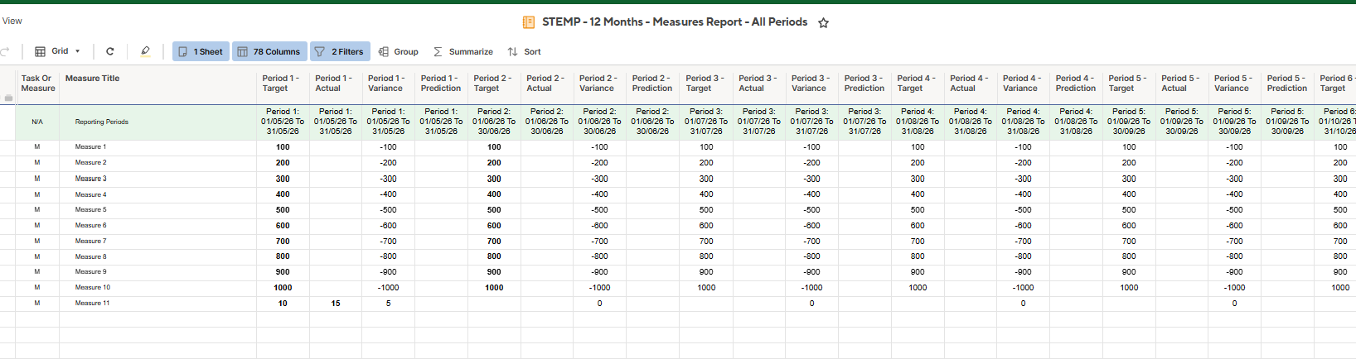Screen dimensions: 1356x359
Task: Click the Measure 4 title cell
Action: click(x=158, y=194)
